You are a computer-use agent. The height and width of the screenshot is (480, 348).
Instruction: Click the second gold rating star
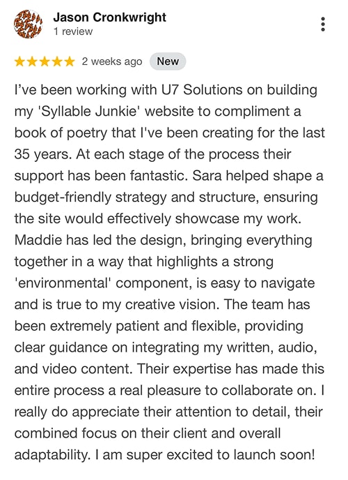[x=32, y=61]
